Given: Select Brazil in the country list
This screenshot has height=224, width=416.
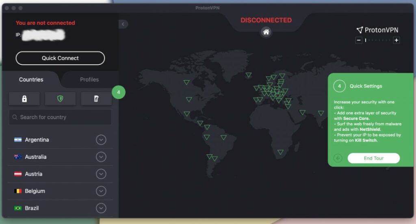Looking at the screenshot, I should pyautogui.click(x=60, y=208).
